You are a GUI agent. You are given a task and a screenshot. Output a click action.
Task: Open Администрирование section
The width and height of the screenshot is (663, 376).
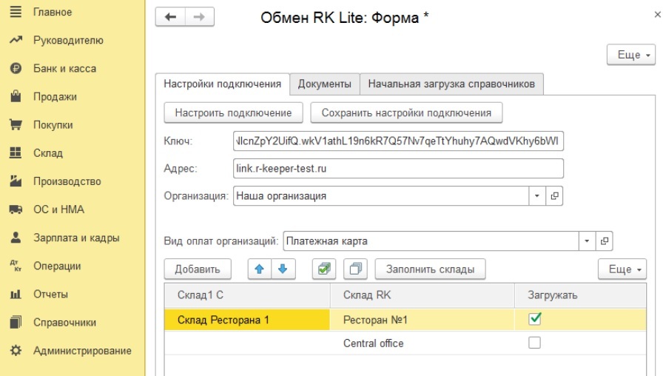click(82, 351)
